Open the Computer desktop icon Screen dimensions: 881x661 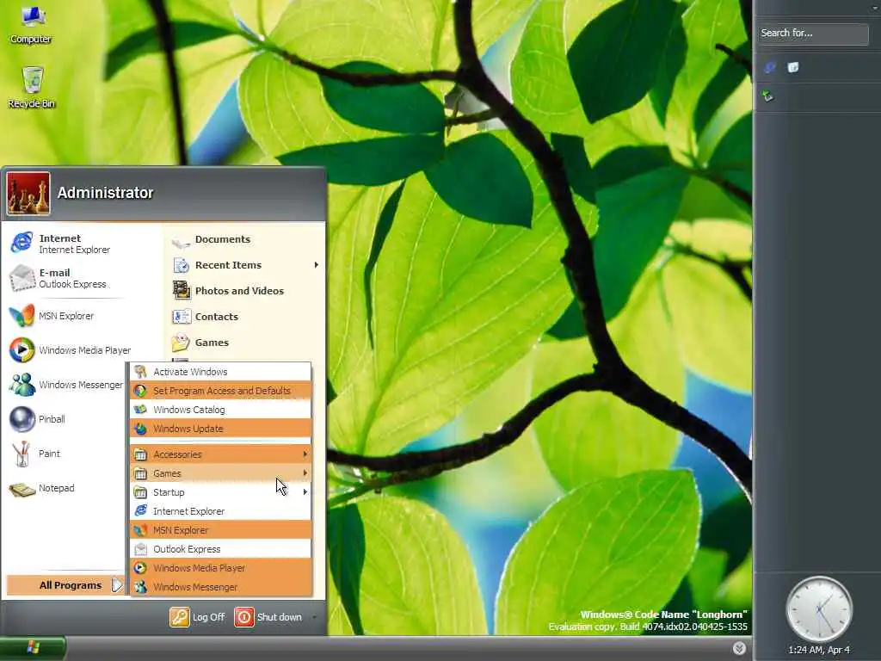pos(31,25)
